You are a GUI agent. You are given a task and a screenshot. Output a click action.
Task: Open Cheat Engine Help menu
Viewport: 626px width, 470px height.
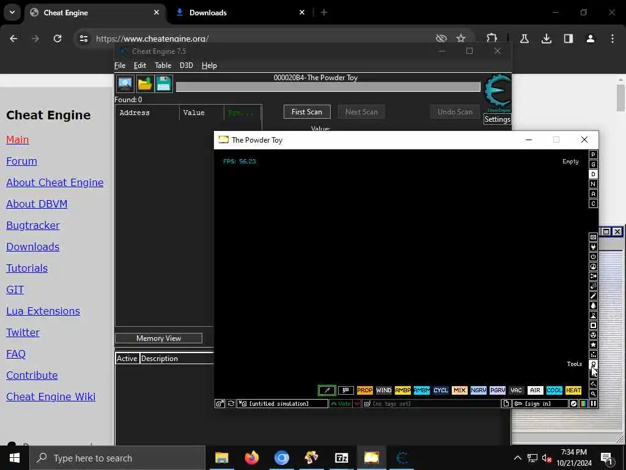tap(209, 65)
